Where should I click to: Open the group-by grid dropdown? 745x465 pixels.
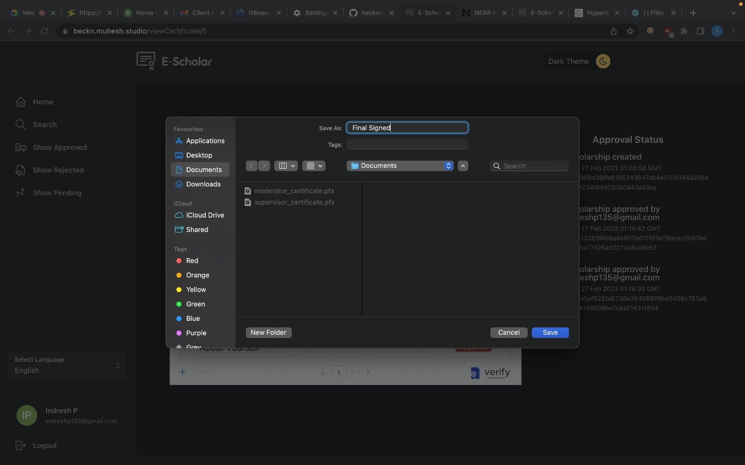[314, 166]
